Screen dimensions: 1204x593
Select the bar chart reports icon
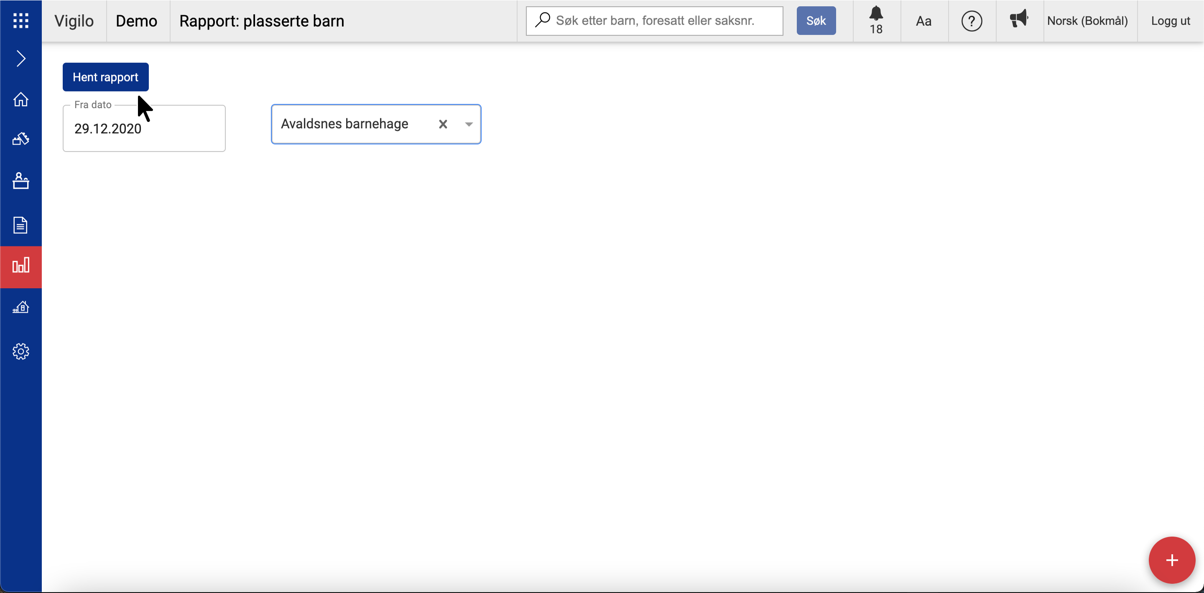point(20,266)
